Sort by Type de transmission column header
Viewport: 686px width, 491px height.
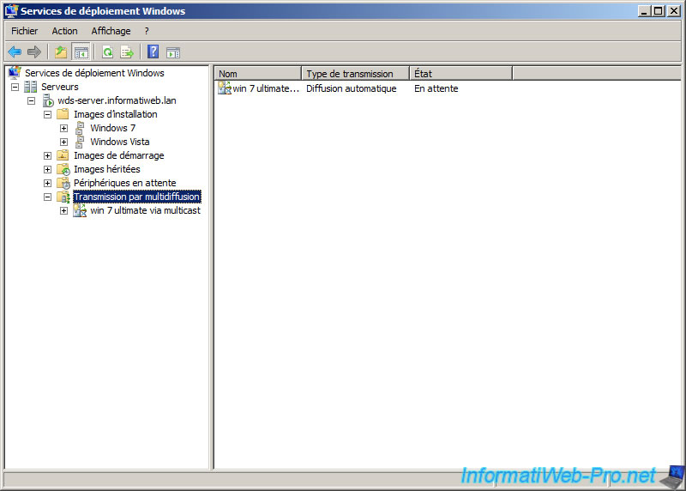click(356, 74)
